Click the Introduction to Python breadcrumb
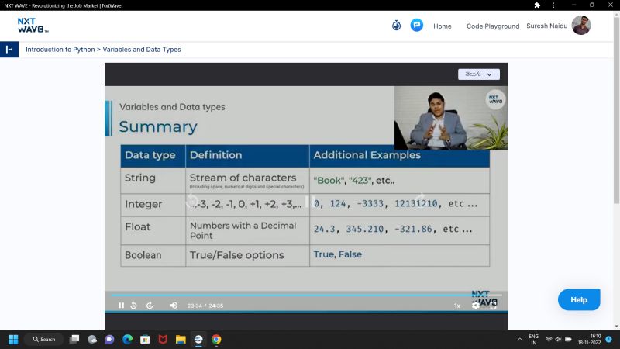620x349 pixels. (60, 50)
